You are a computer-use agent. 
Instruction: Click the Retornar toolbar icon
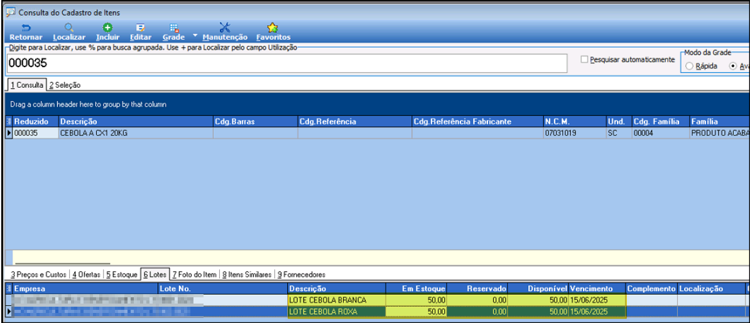tap(26, 28)
